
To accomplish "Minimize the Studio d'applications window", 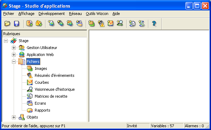I will pyautogui.click(x=189, y=6).
